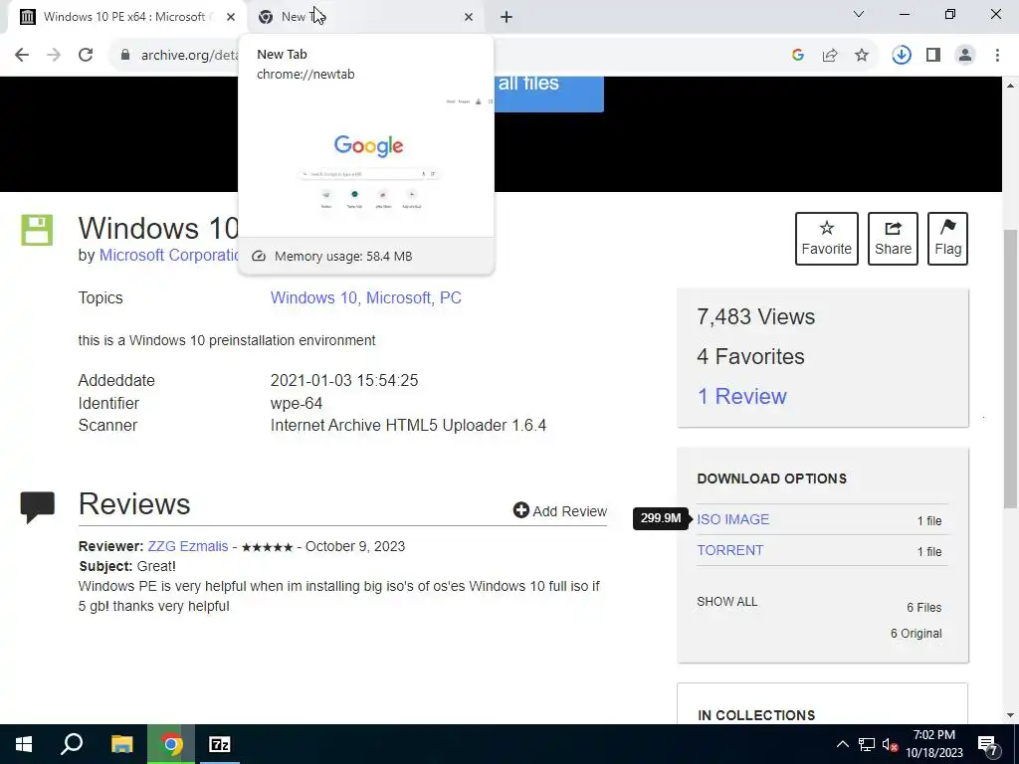Open Chrome profile avatar

tap(965, 55)
